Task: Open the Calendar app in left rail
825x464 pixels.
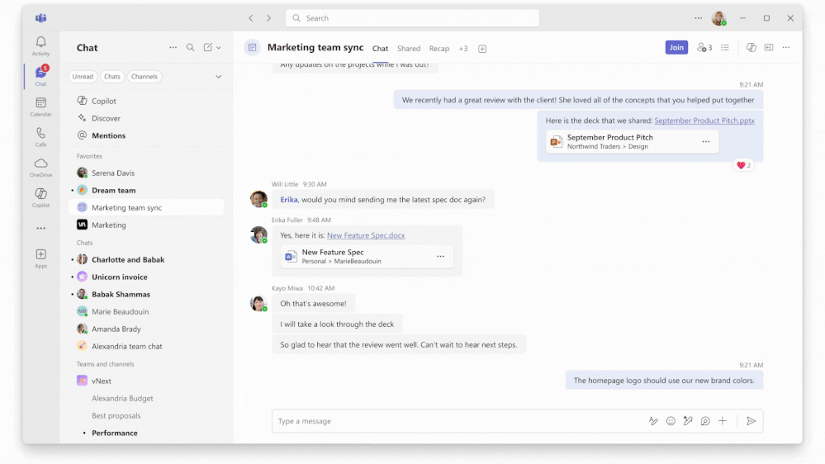Action: pos(40,106)
